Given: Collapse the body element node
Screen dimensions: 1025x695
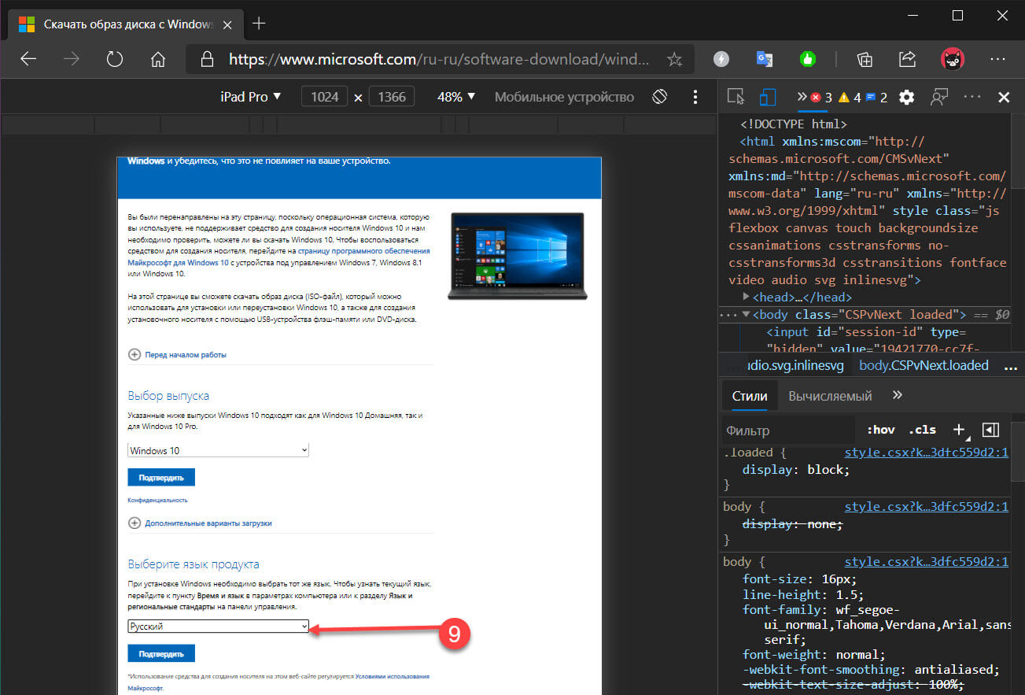Looking at the screenshot, I should point(746,314).
